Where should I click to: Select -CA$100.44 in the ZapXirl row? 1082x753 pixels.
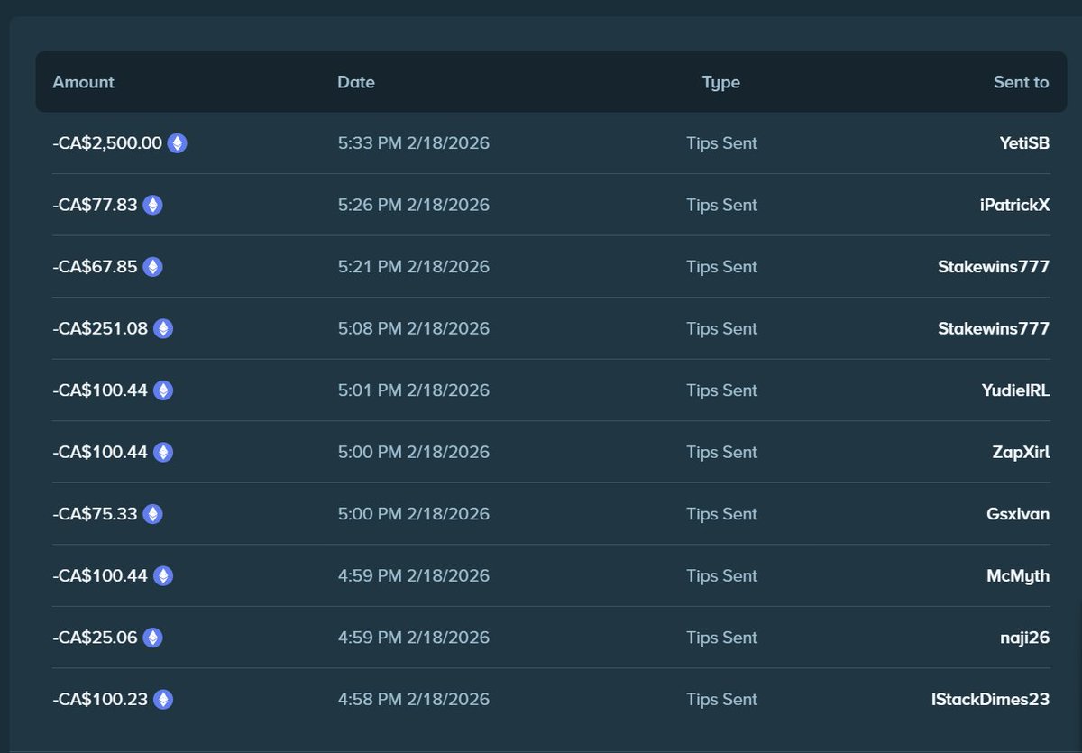pyautogui.click(x=100, y=452)
